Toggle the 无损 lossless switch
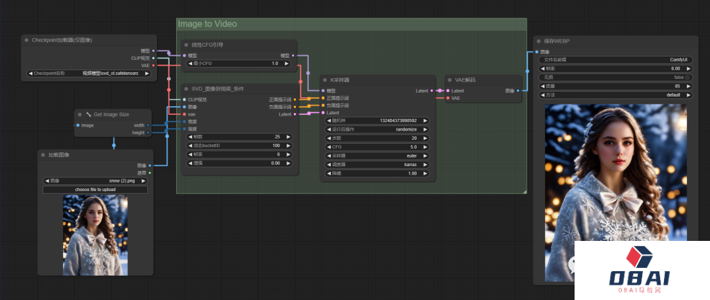Viewport: 710px width, 300px height. pos(687,77)
